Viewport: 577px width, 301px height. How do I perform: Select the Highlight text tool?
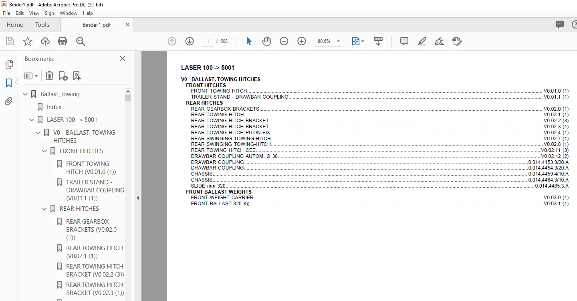[422, 41]
